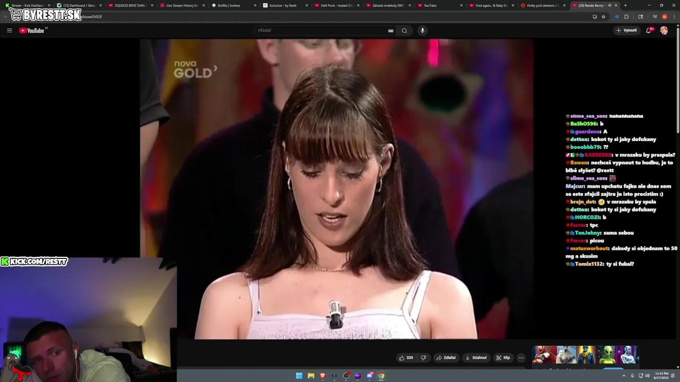Switch to the BotRix | Sorteos tab
This screenshot has width=680, height=382.
click(233, 5)
